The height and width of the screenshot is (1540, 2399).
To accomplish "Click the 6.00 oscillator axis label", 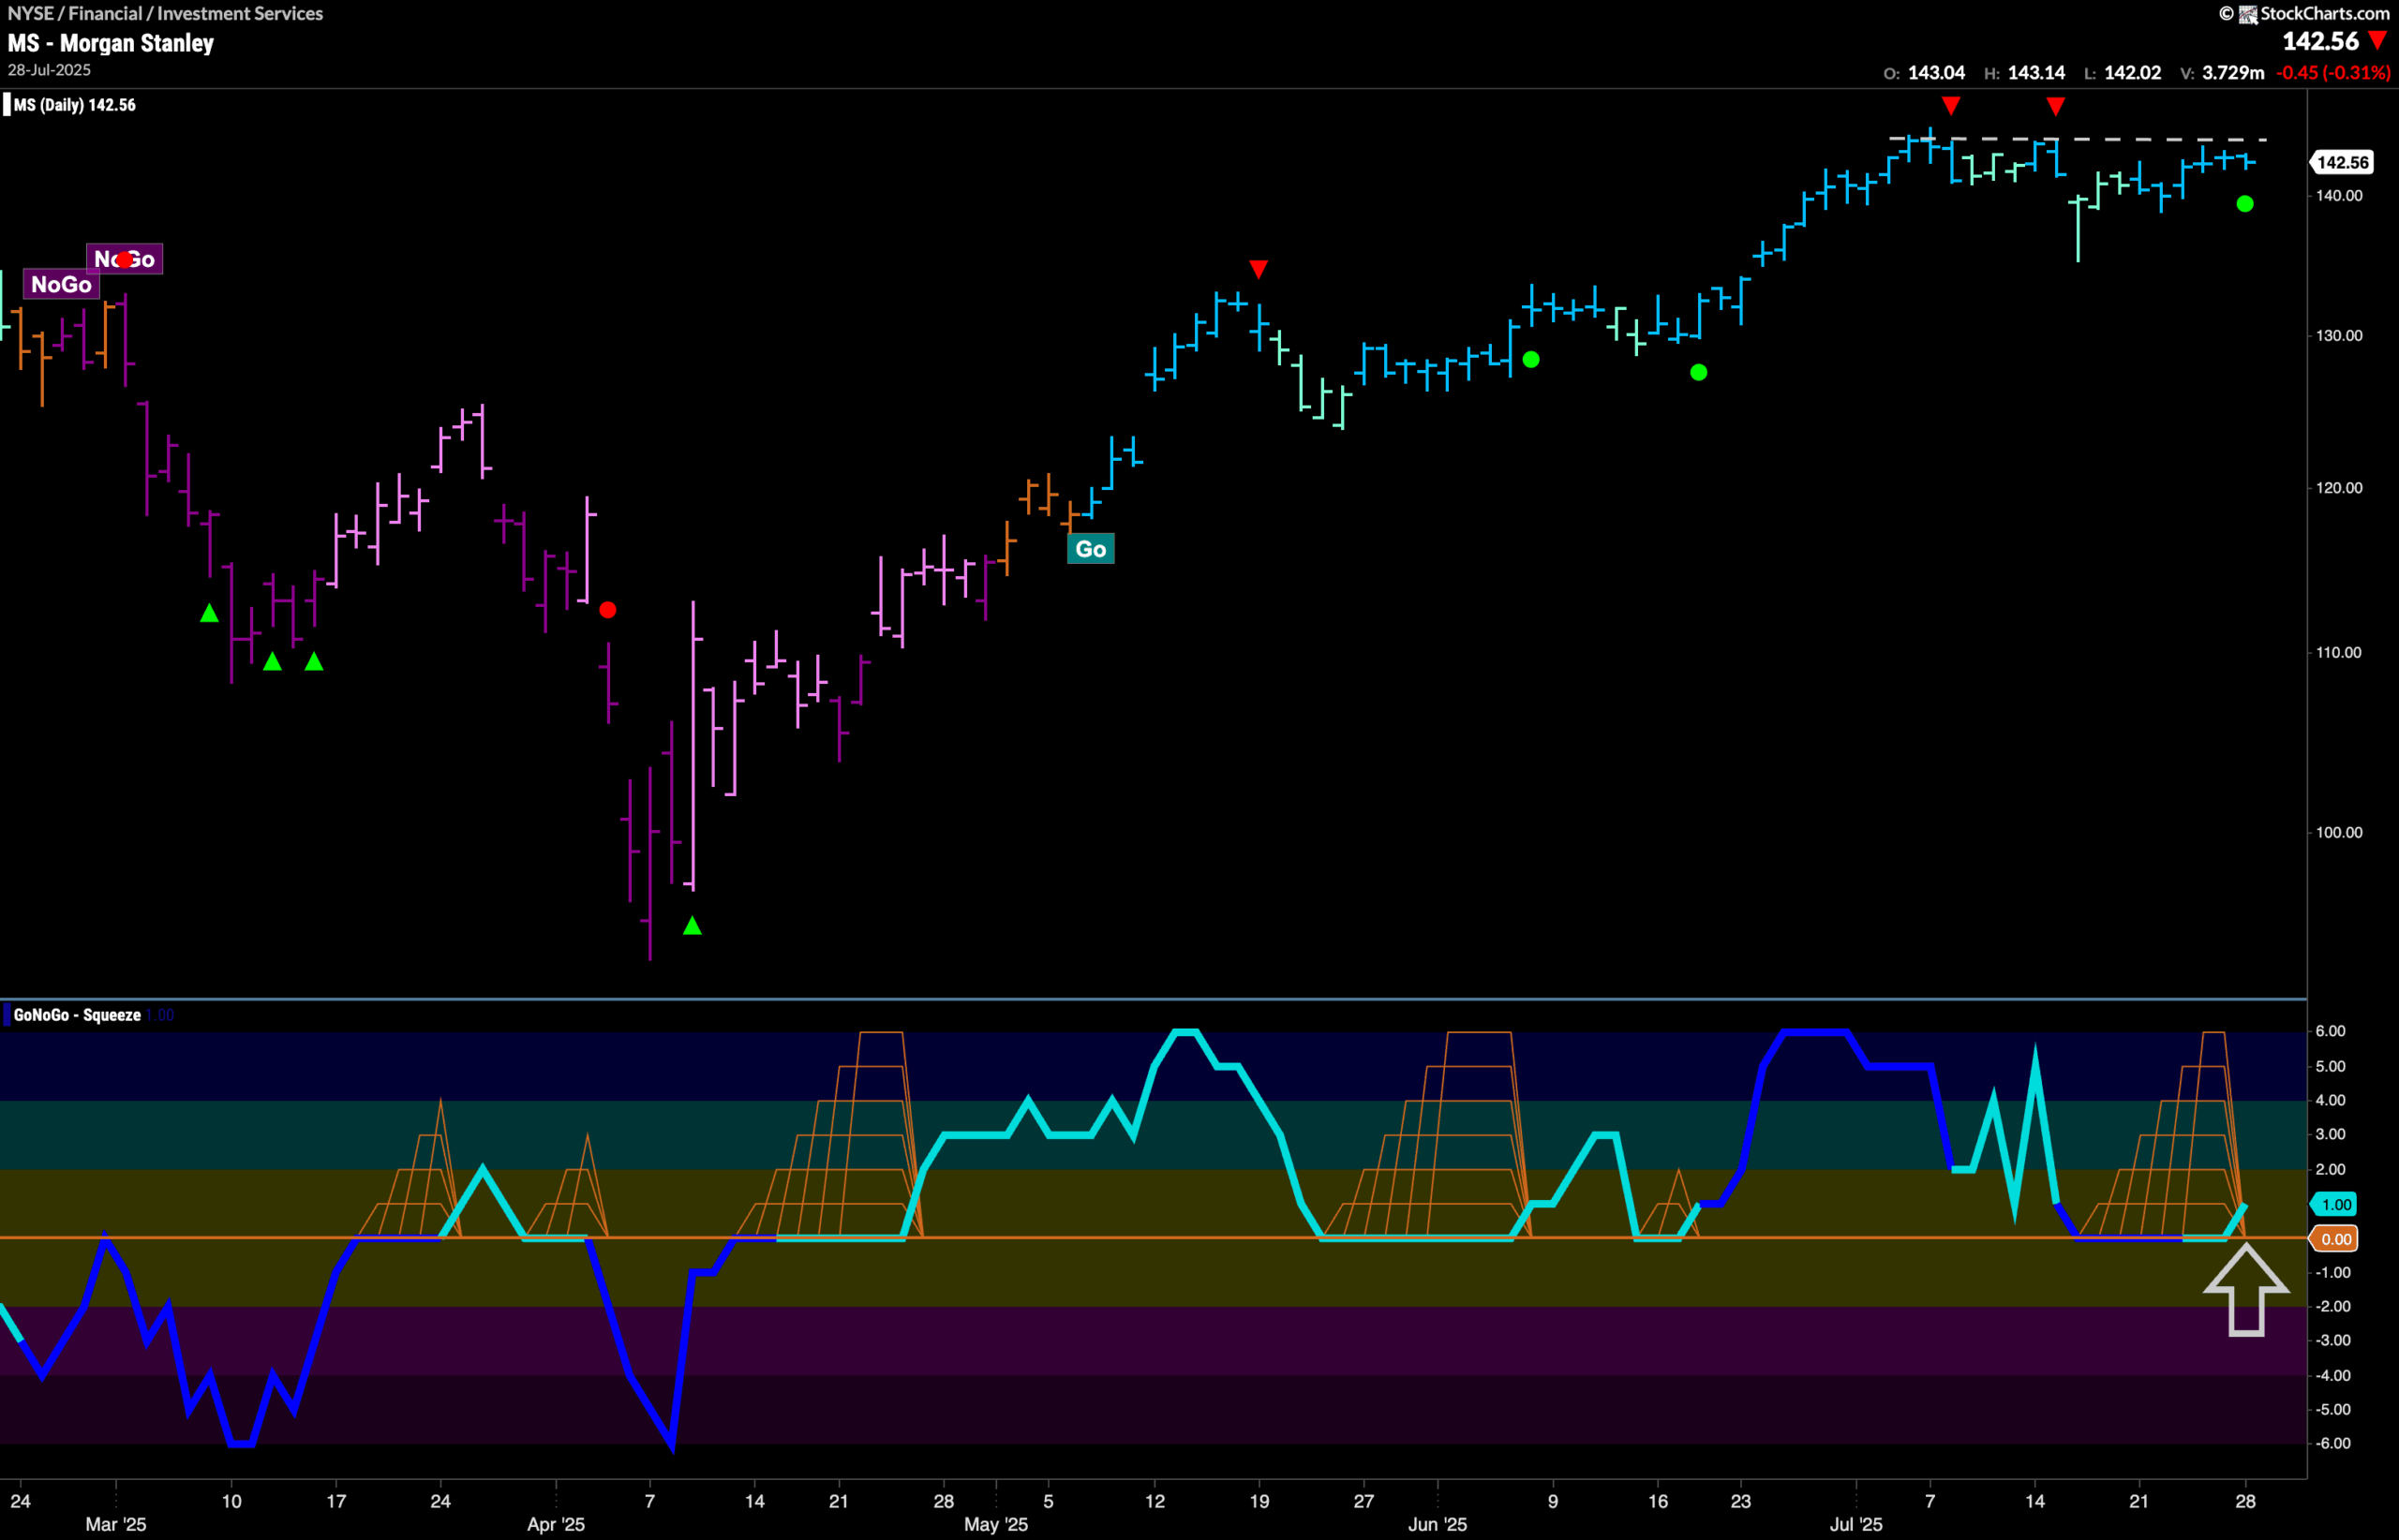I will 2330,1031.
